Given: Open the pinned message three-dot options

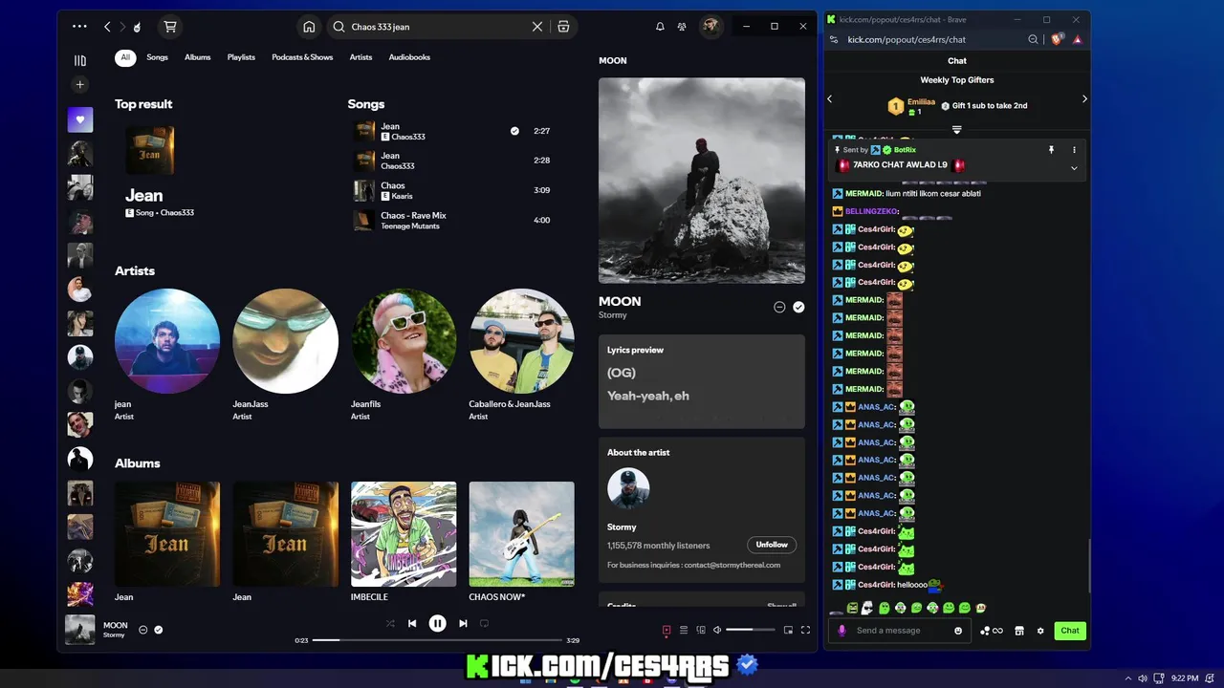Looking at the screenshot, I should pos(1074,150).
